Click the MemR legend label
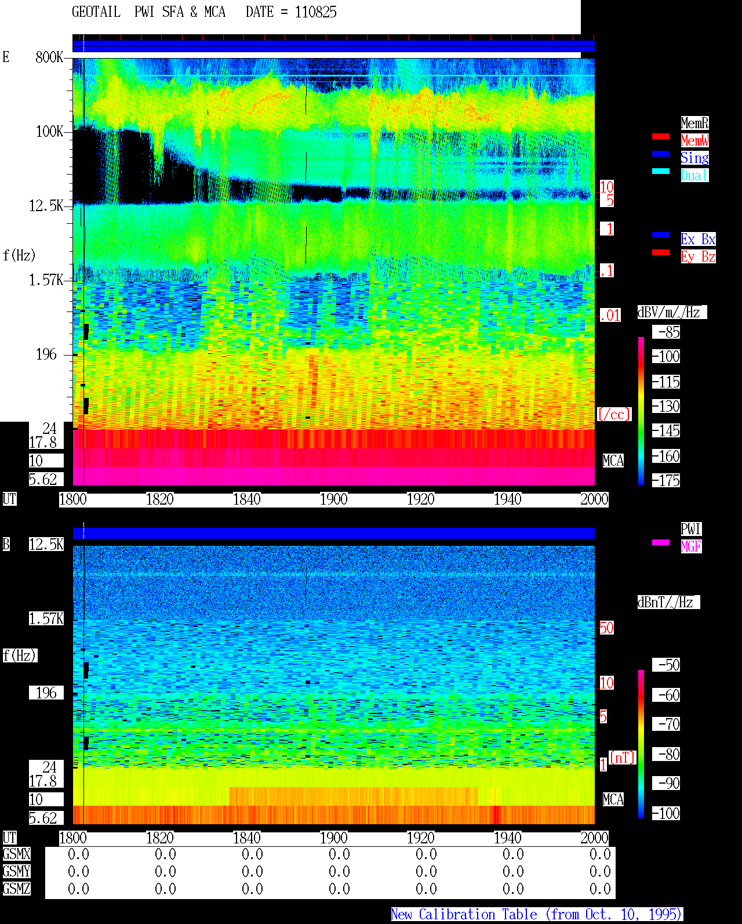This screenshot has height=924, width=742. pos(694,123)
